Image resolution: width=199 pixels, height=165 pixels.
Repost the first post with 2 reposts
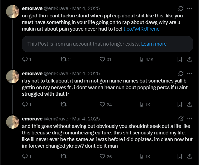pos(64,59)
